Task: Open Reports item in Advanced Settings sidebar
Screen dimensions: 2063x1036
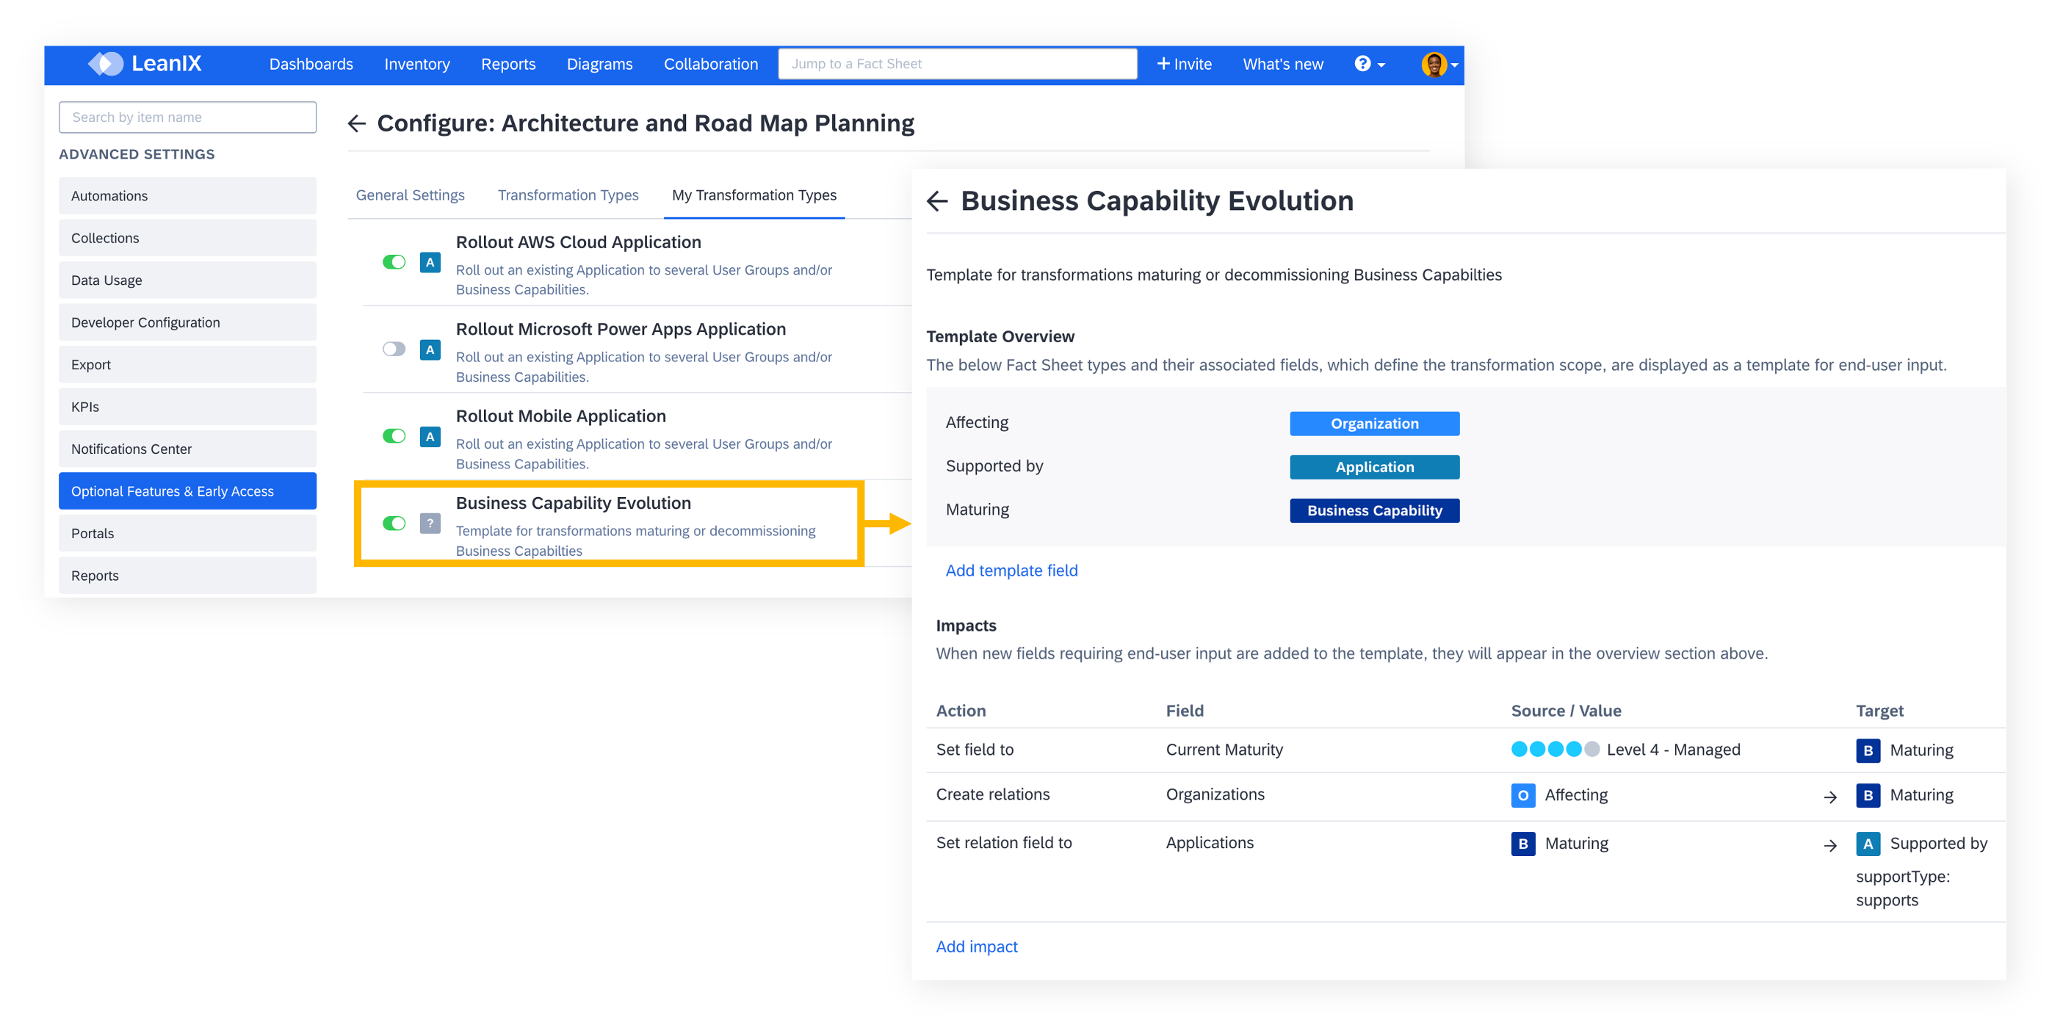Action: point(187,576)
